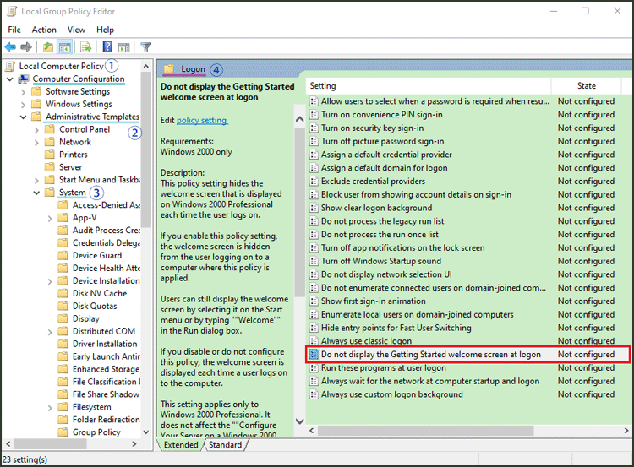634x467 pixels.
Task: Select Disk NV Cache tree item
Action: click(x=100, y=293)
